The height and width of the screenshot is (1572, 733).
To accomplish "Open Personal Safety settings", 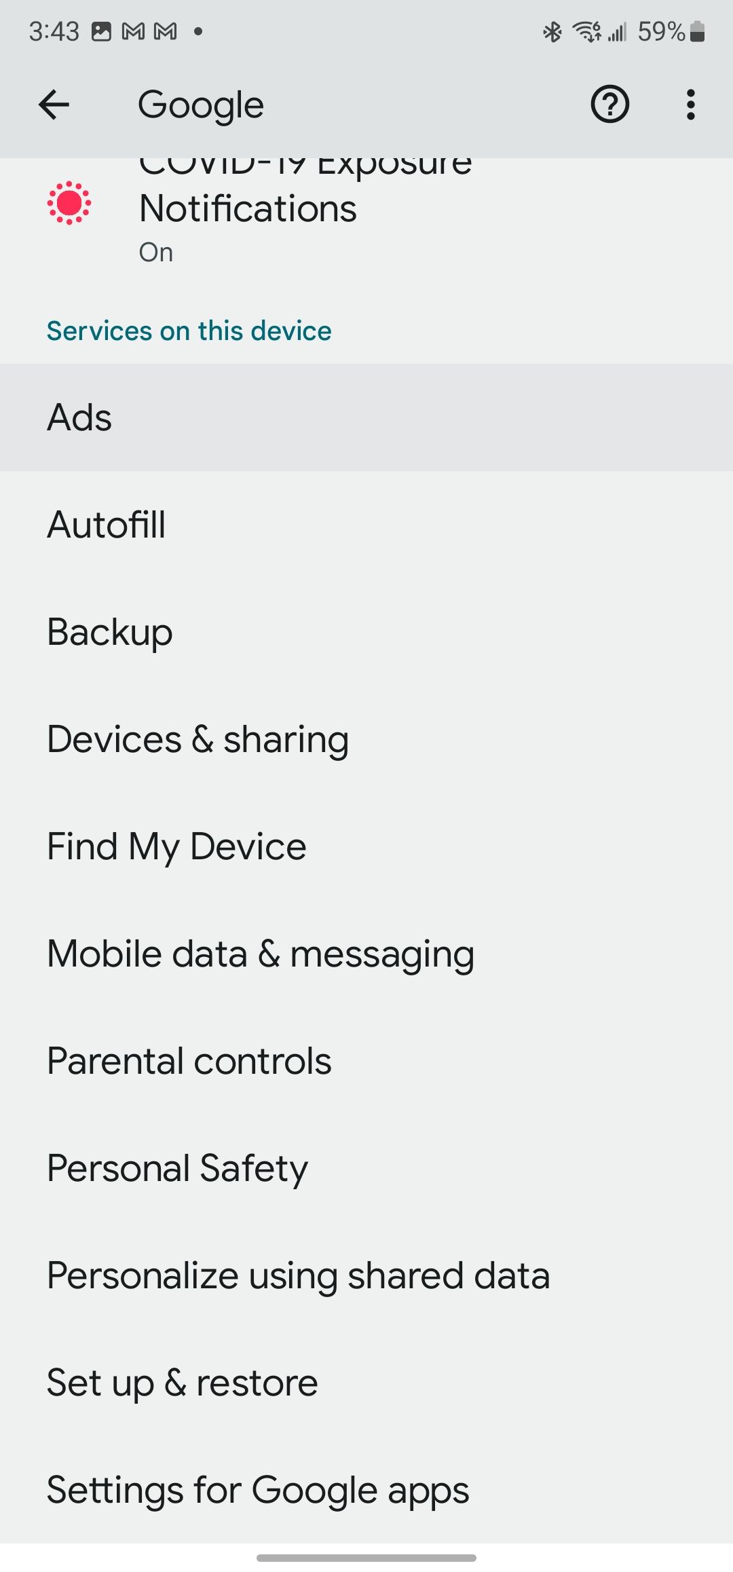I will click(x=366, y=1167).
